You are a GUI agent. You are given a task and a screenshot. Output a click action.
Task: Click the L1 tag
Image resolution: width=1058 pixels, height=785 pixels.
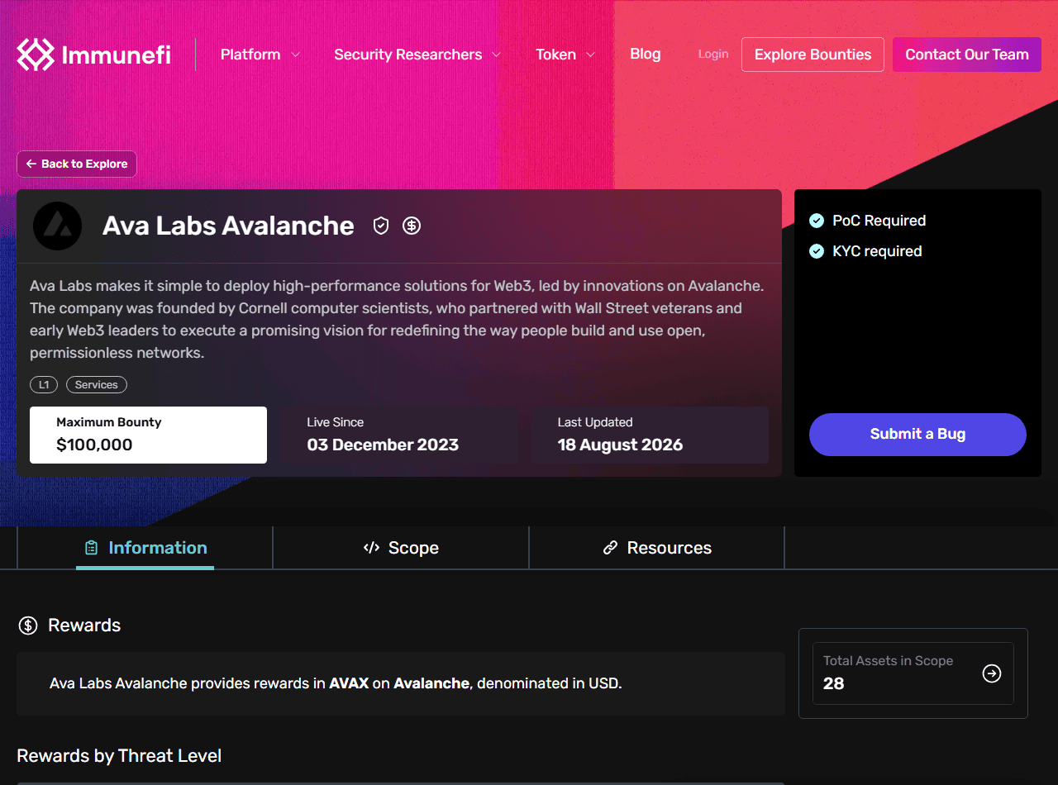(44, 385)
